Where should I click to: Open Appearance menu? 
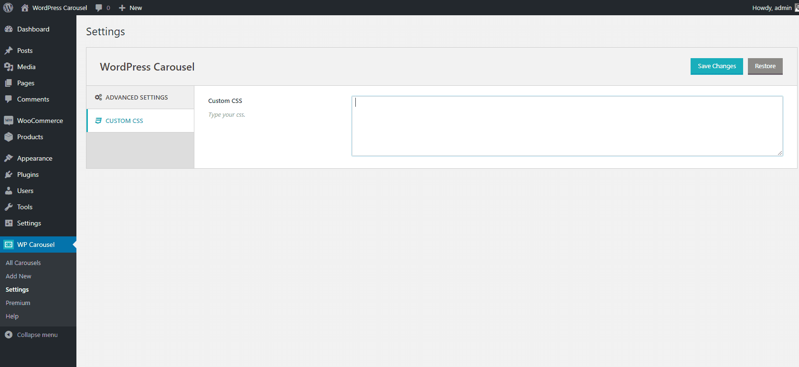pyautogui.click(x=38, y=158)
